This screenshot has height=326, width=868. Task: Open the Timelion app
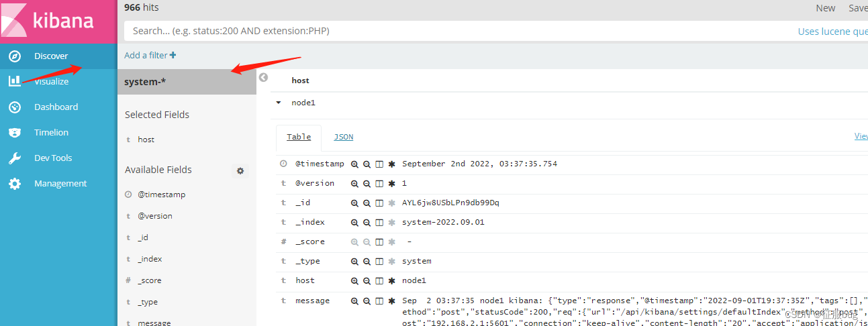[58, 133]
